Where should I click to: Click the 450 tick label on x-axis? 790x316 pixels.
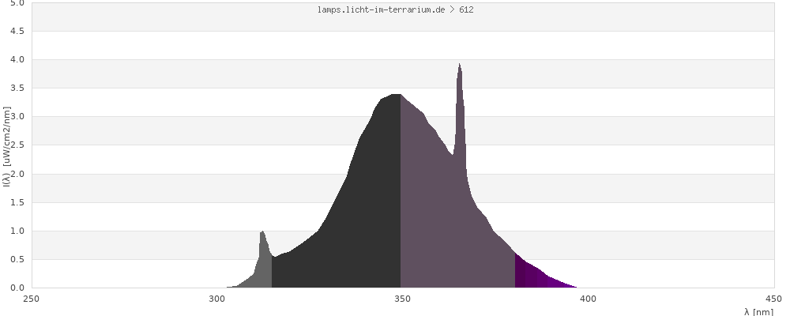click(x=773, y=299)
